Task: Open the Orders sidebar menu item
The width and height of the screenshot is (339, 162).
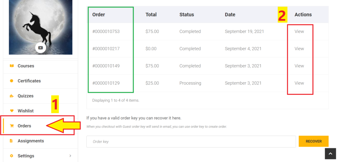Action: click(x=24, y=126)
